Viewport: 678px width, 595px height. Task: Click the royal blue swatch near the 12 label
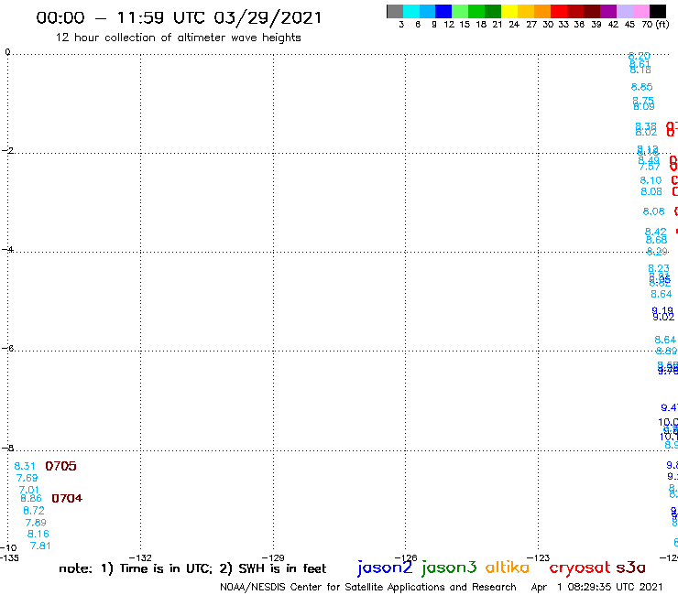click(x=443, y=11)
